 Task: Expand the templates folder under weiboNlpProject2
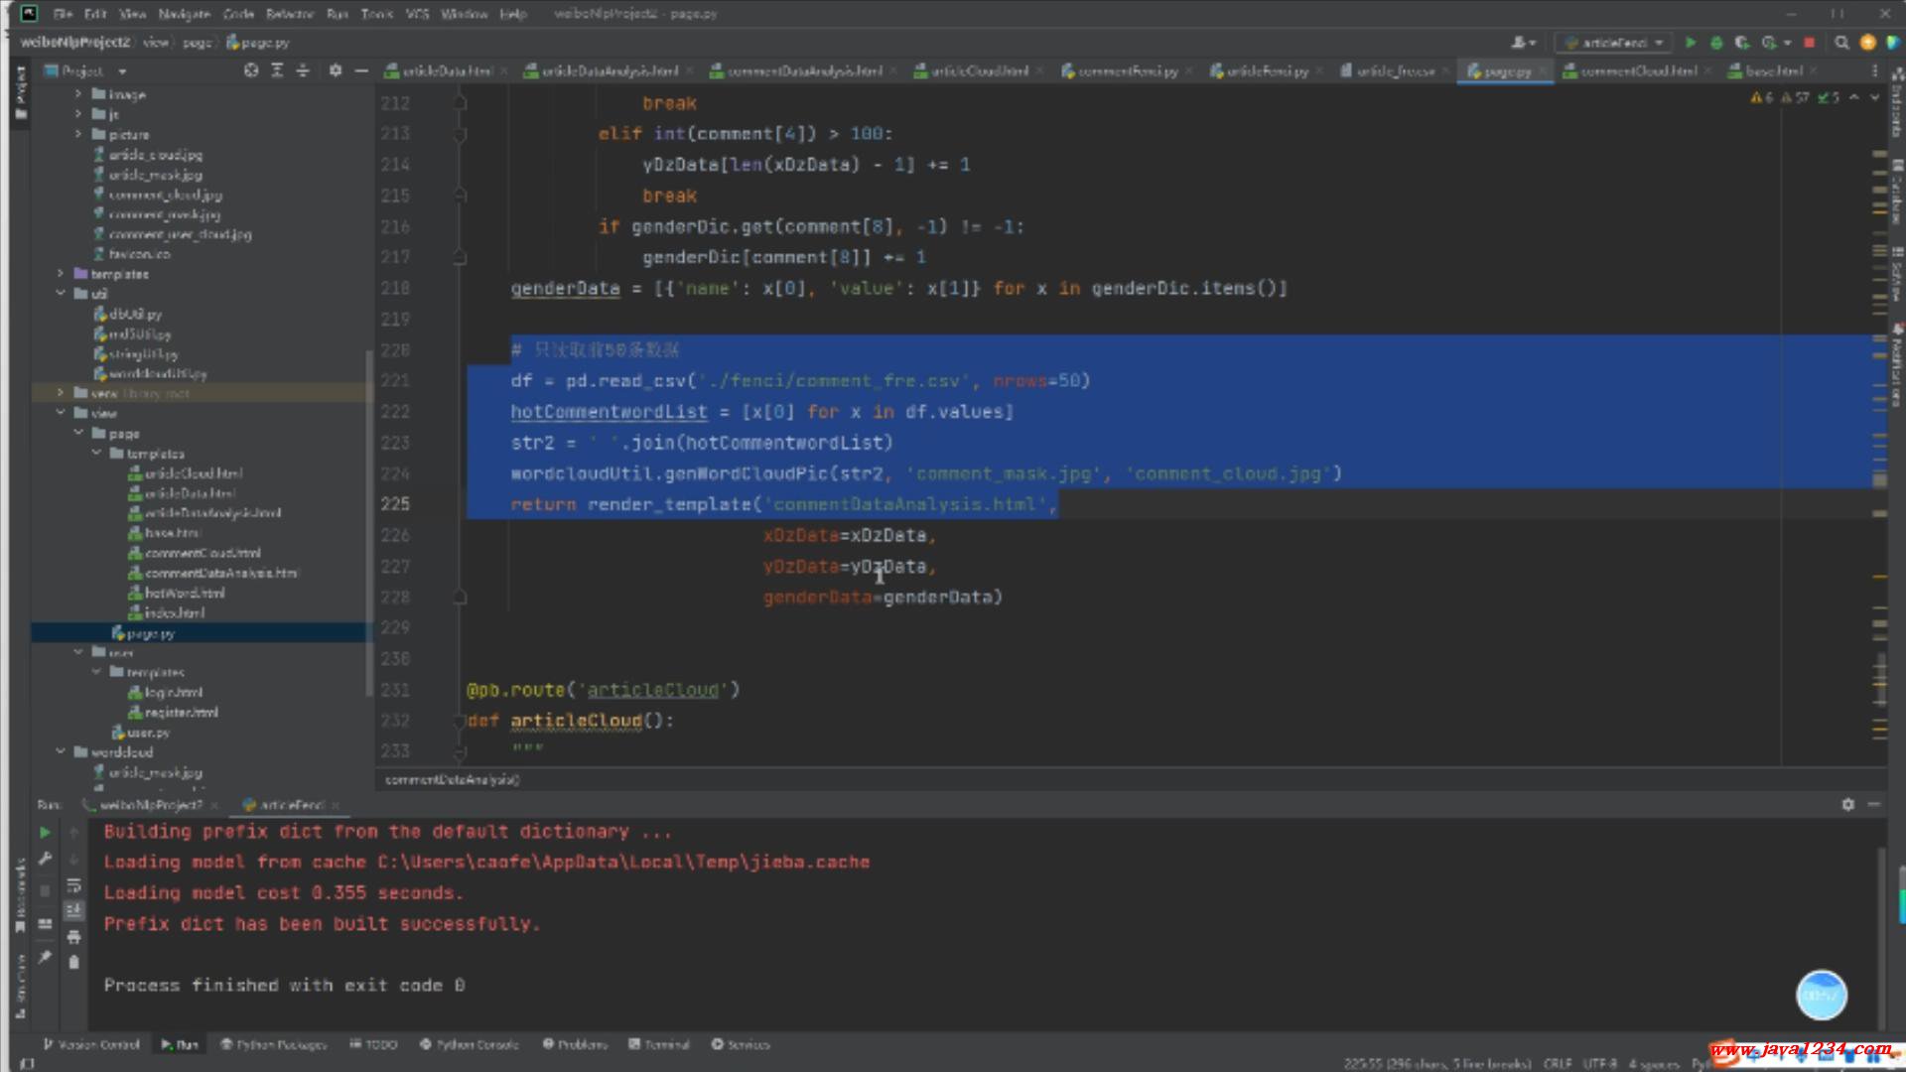[x=61, y=274]
